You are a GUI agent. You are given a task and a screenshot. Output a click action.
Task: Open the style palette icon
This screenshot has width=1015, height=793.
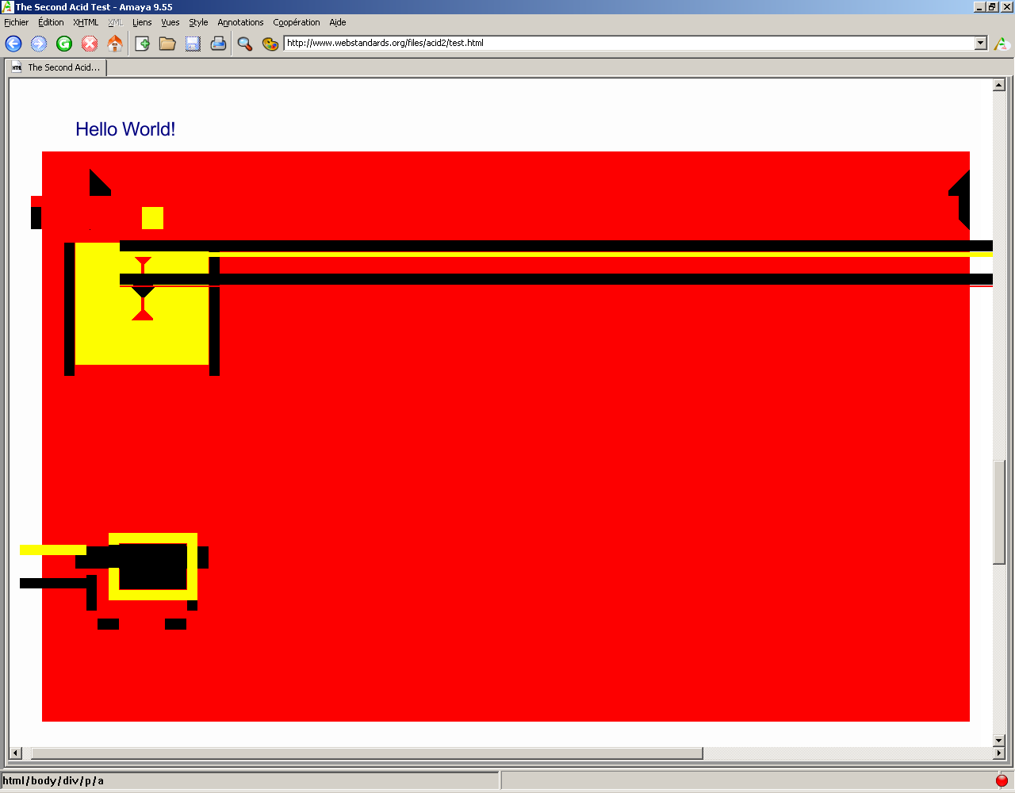(x=270, y=44)
